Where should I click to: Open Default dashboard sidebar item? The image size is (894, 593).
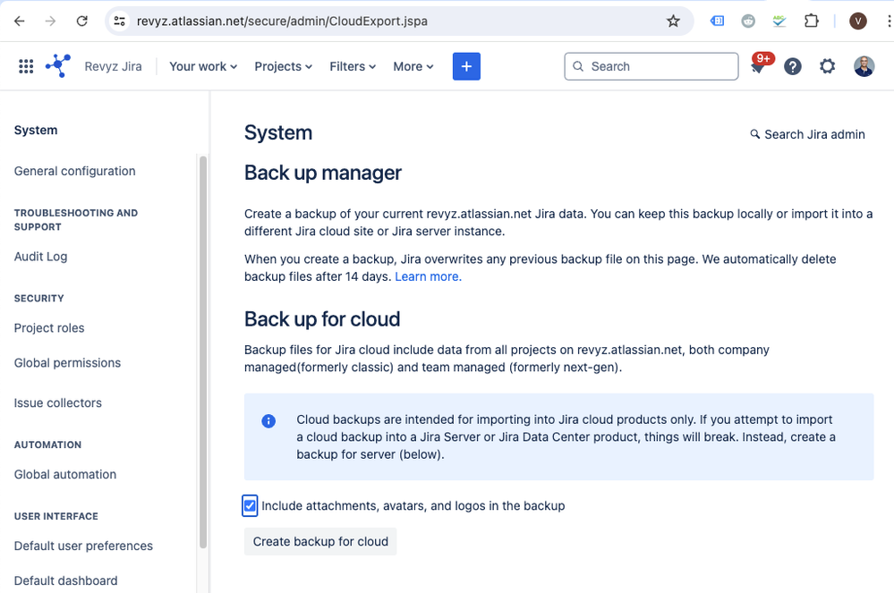(x=65, y=580)
